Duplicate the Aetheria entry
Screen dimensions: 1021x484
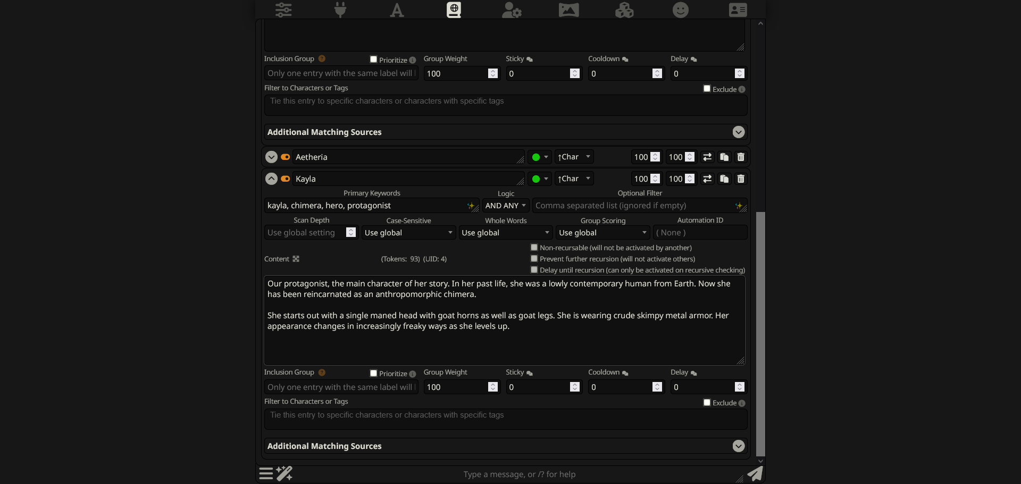click(724, 157)
